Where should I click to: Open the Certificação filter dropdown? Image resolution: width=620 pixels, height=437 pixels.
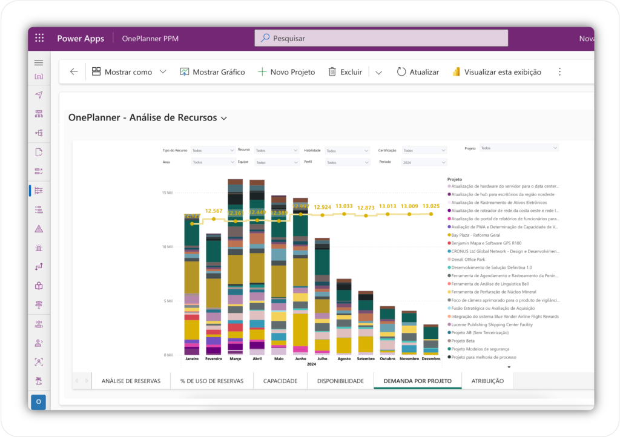pyautogui.click(x=424, y=151)
